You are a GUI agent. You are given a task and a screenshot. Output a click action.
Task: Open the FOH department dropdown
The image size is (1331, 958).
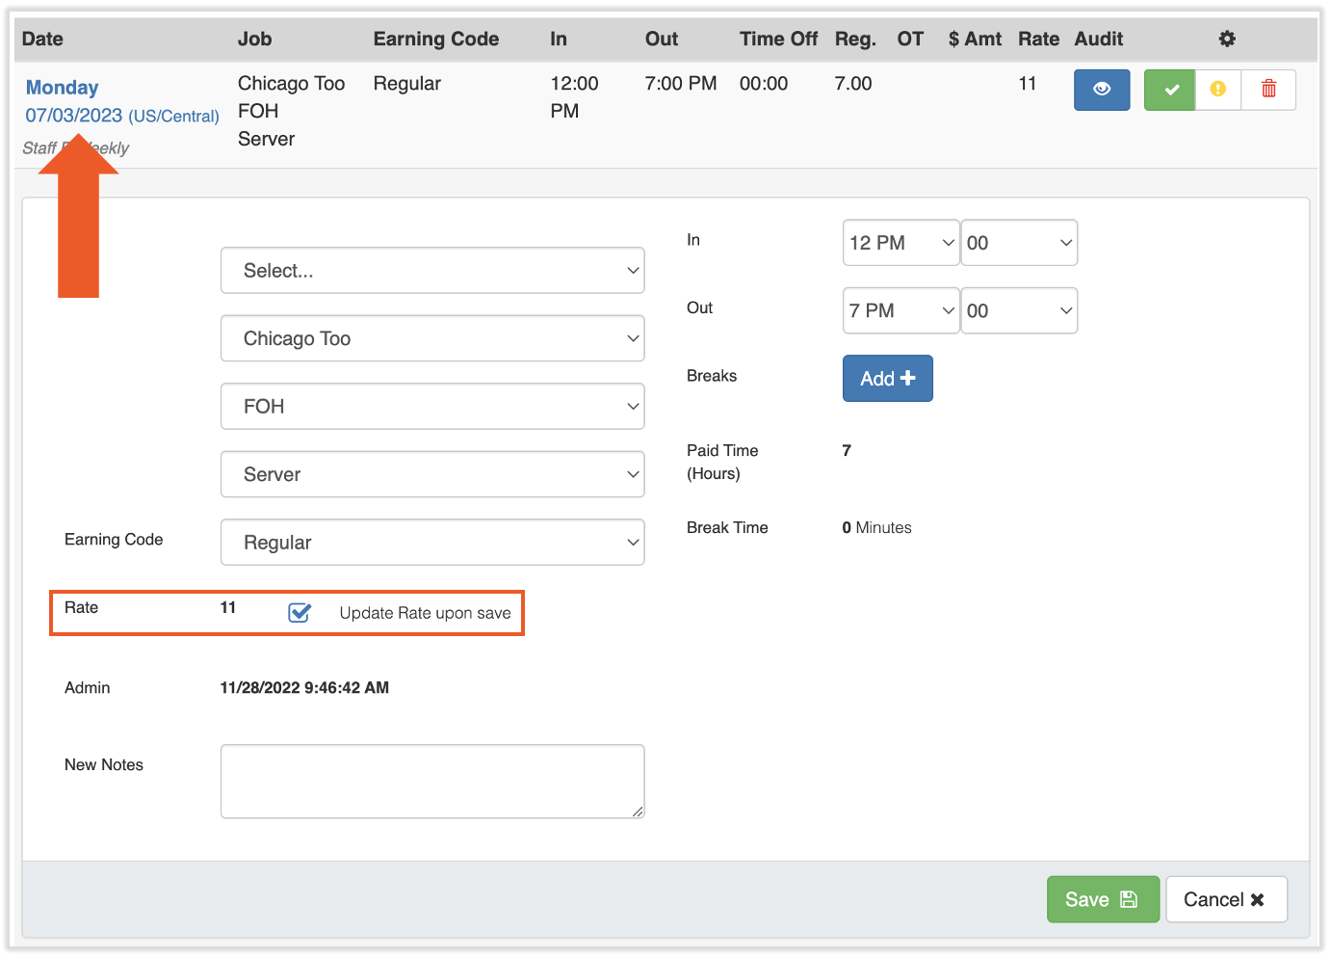(x=431, y=407)
